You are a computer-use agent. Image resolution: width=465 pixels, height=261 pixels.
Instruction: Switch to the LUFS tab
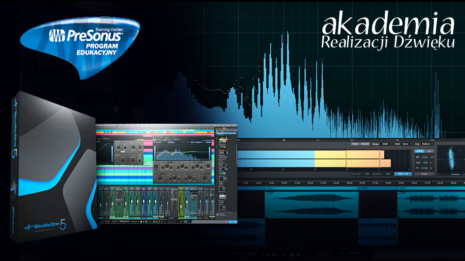click(x=419, y=151)
